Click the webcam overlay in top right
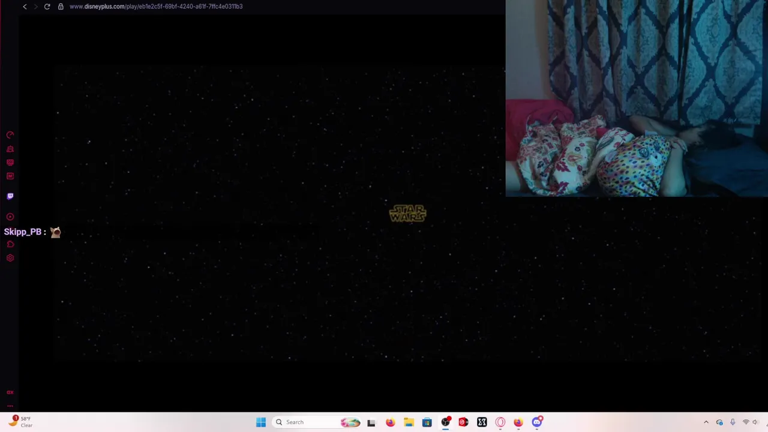 point(637,98)
